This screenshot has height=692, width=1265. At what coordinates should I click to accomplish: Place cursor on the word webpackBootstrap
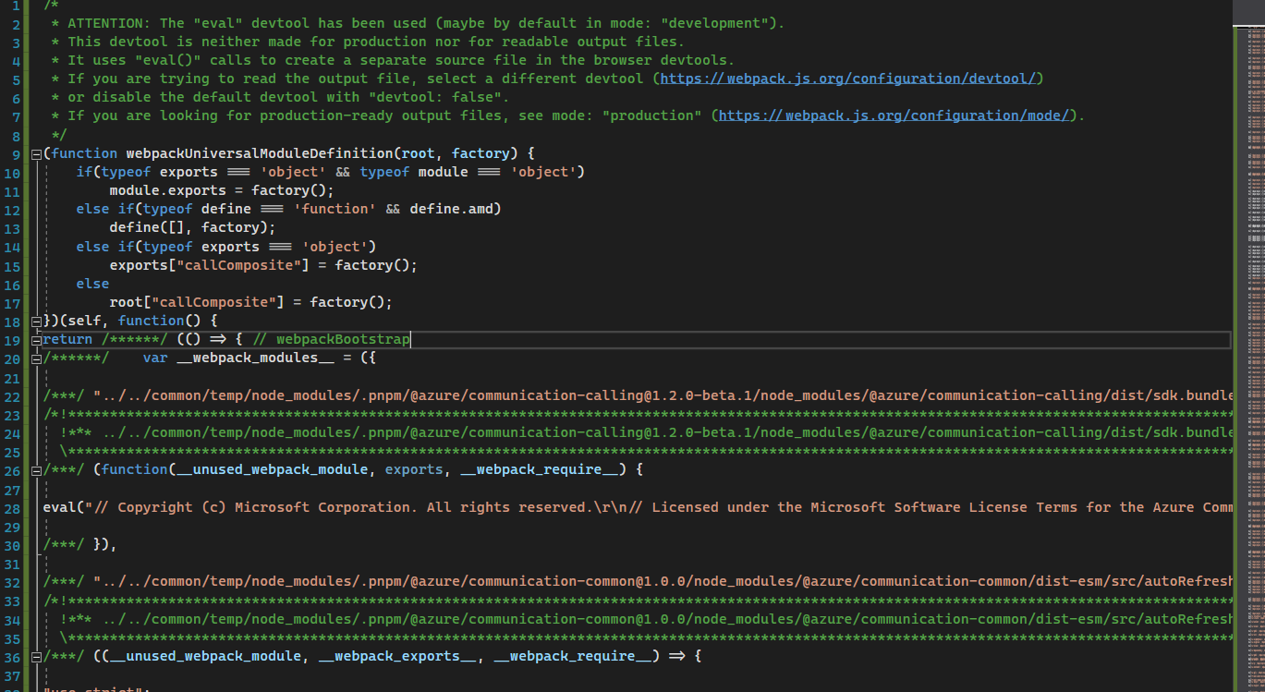343,339
